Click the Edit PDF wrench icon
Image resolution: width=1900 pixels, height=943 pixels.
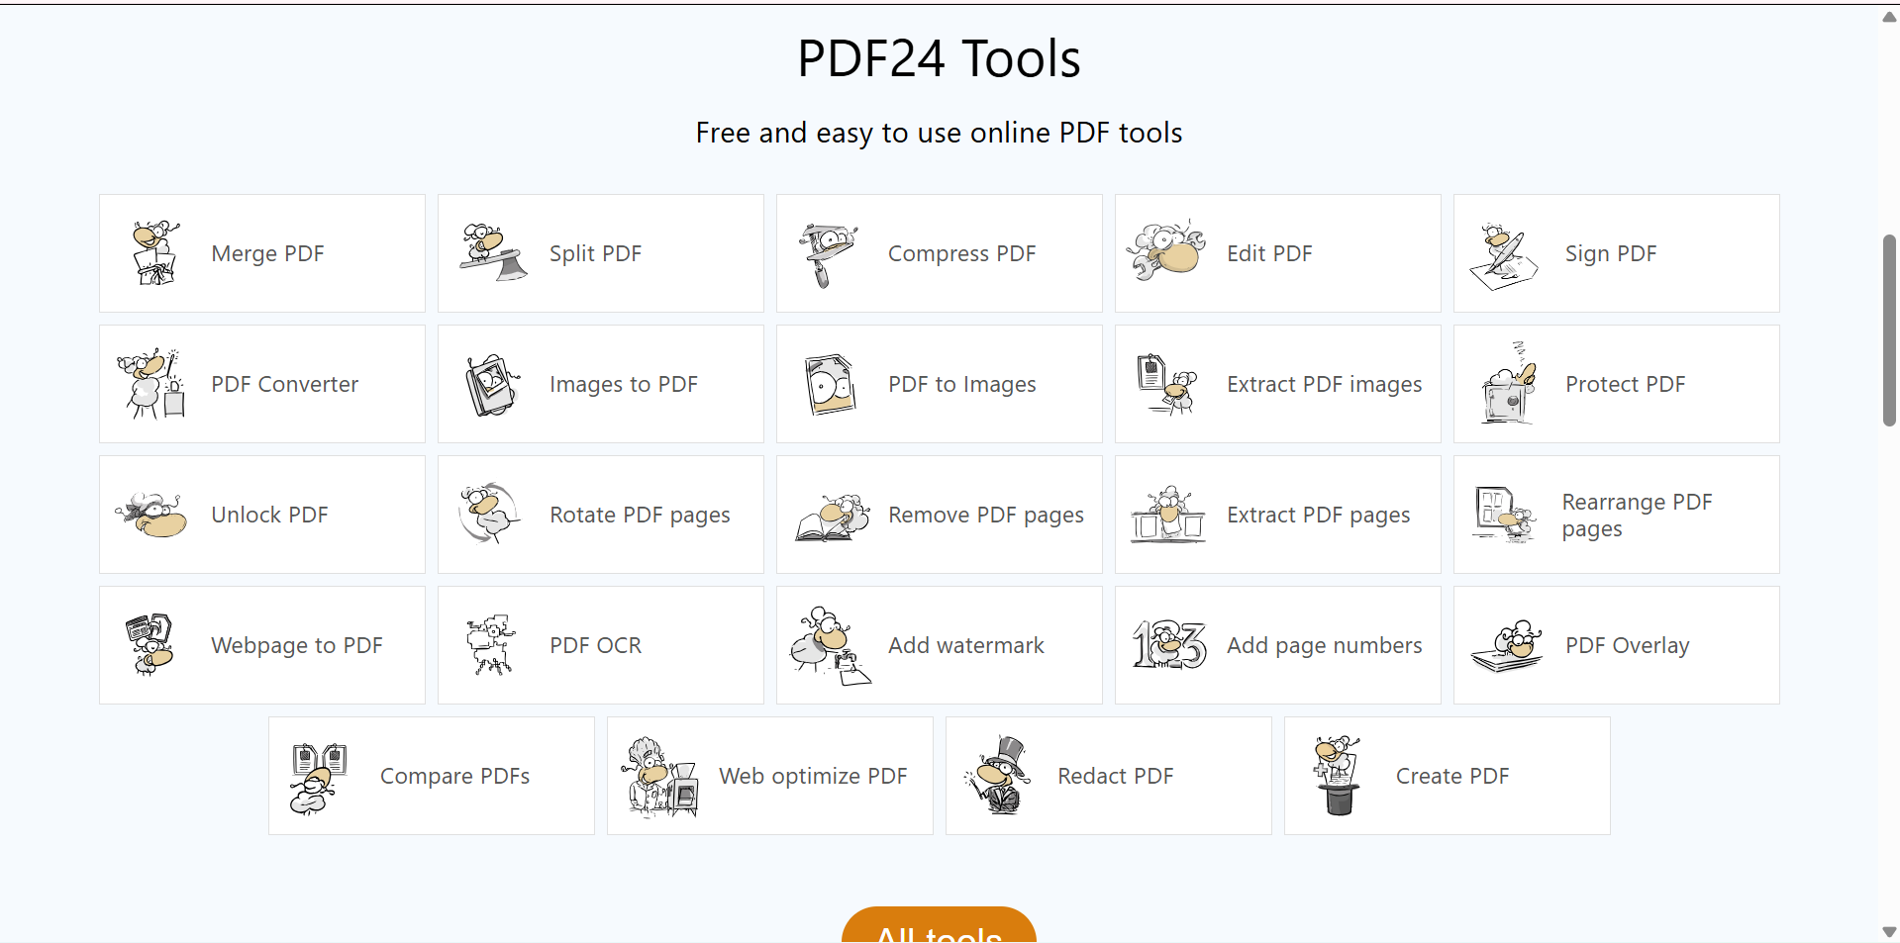1167,251
